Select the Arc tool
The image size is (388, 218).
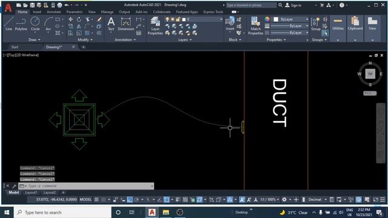click(x=48, y=24)
